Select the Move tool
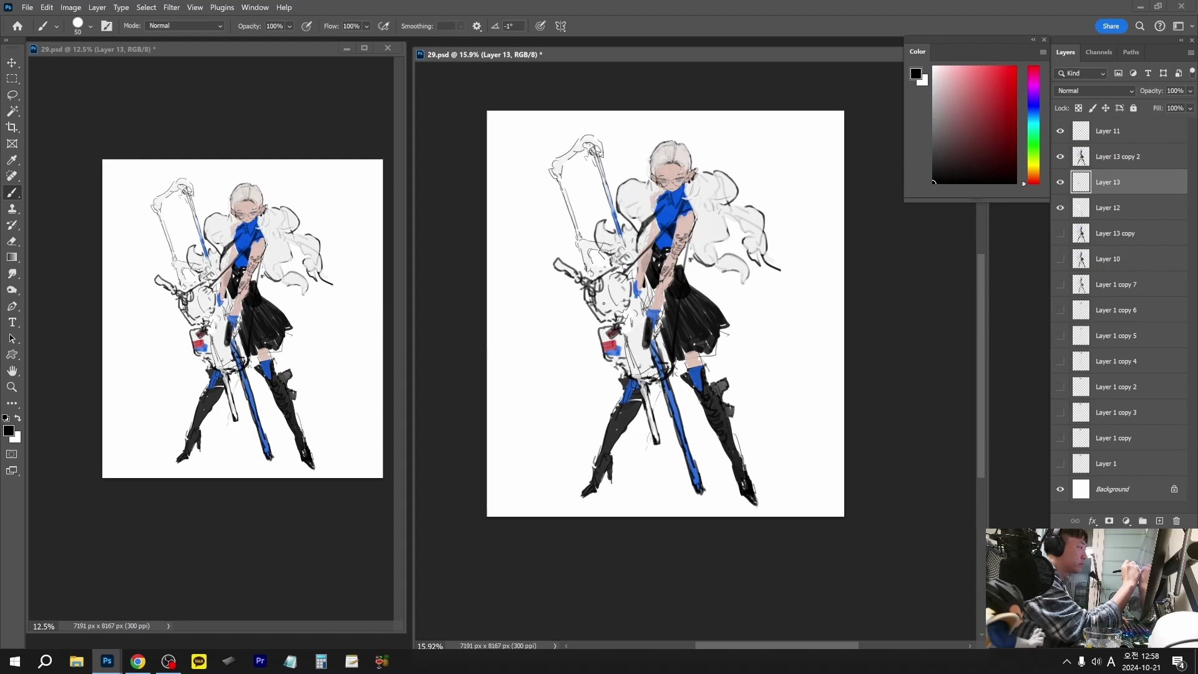 pos(12,62)
